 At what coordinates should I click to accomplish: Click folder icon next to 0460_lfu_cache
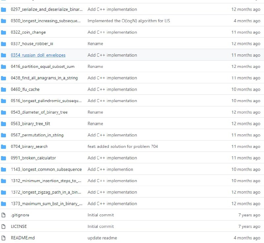[4, 90]
